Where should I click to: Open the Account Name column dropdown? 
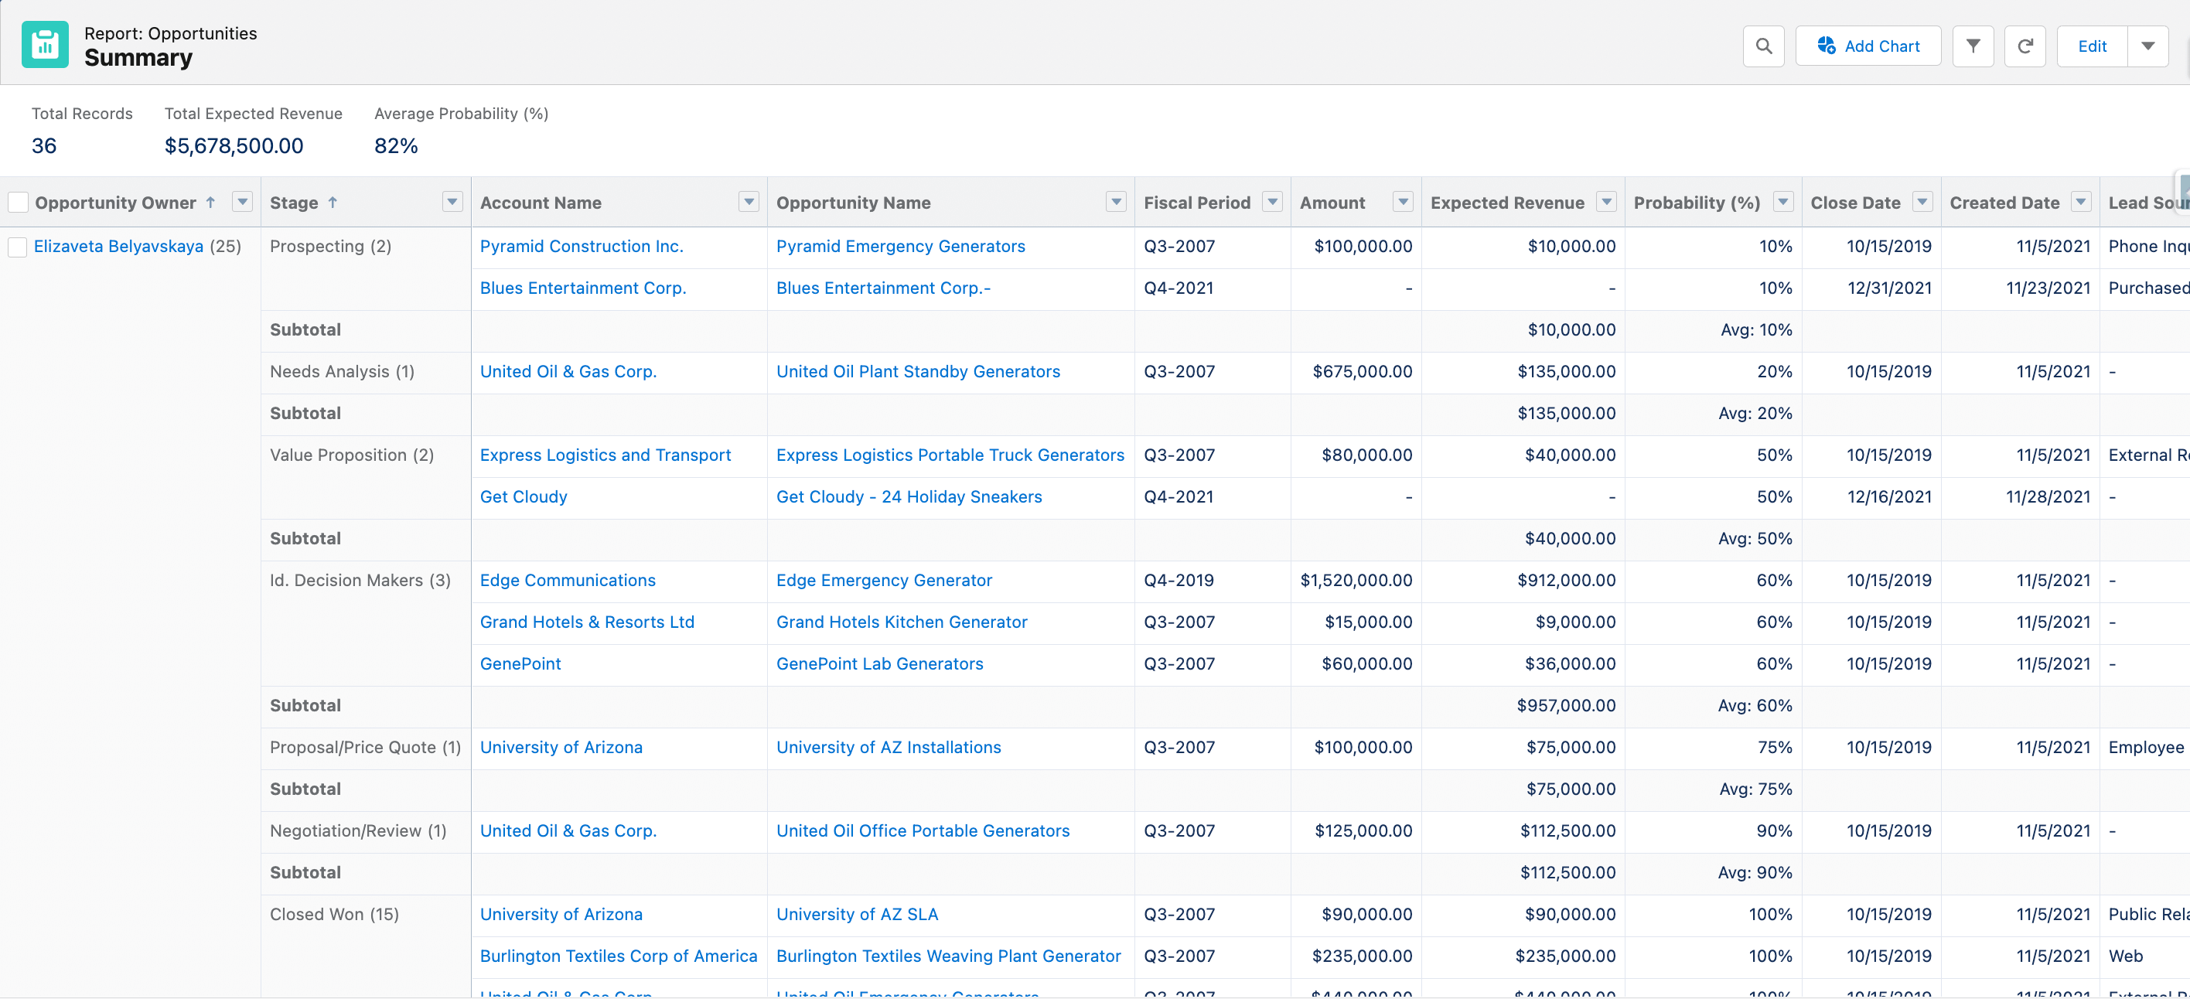(748, 202)
